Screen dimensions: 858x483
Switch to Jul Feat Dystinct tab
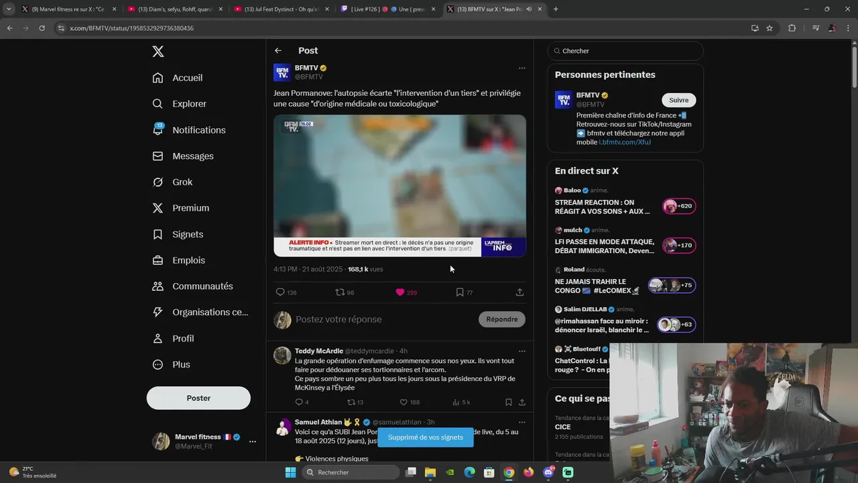click(282, 9)
